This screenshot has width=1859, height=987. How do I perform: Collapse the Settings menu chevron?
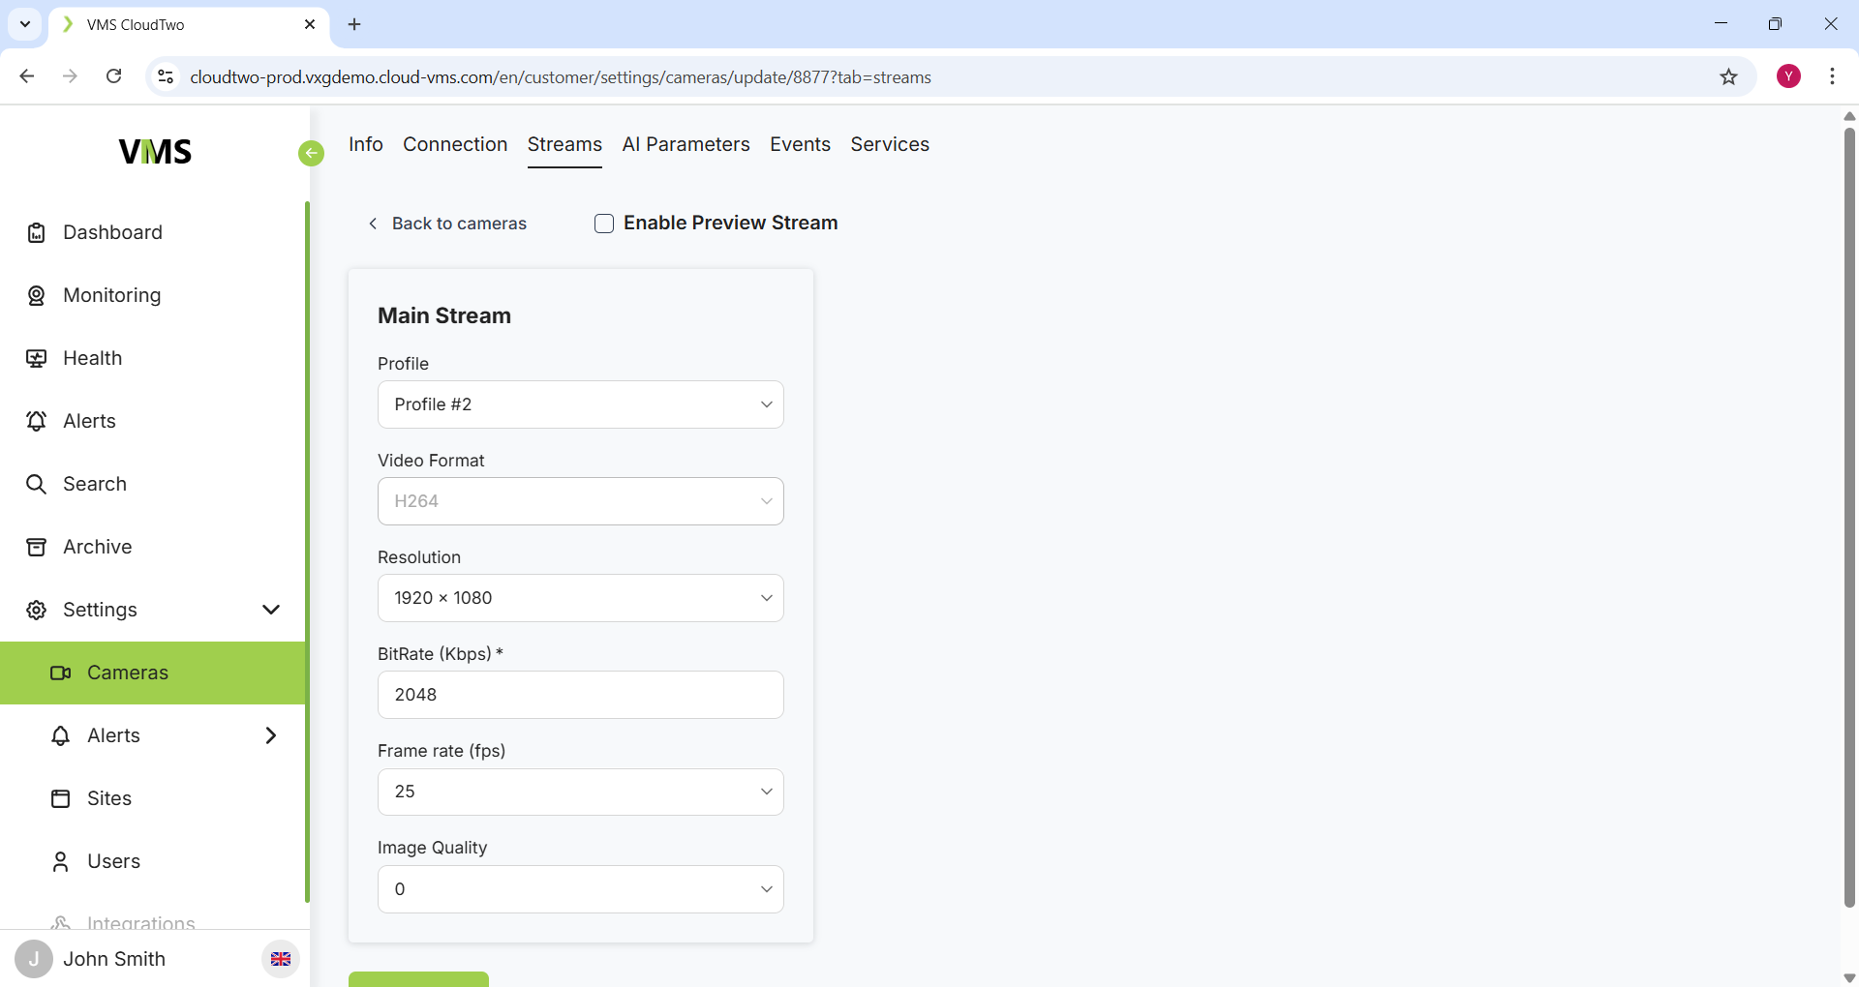pyautogui.click(x=271, y=610)
